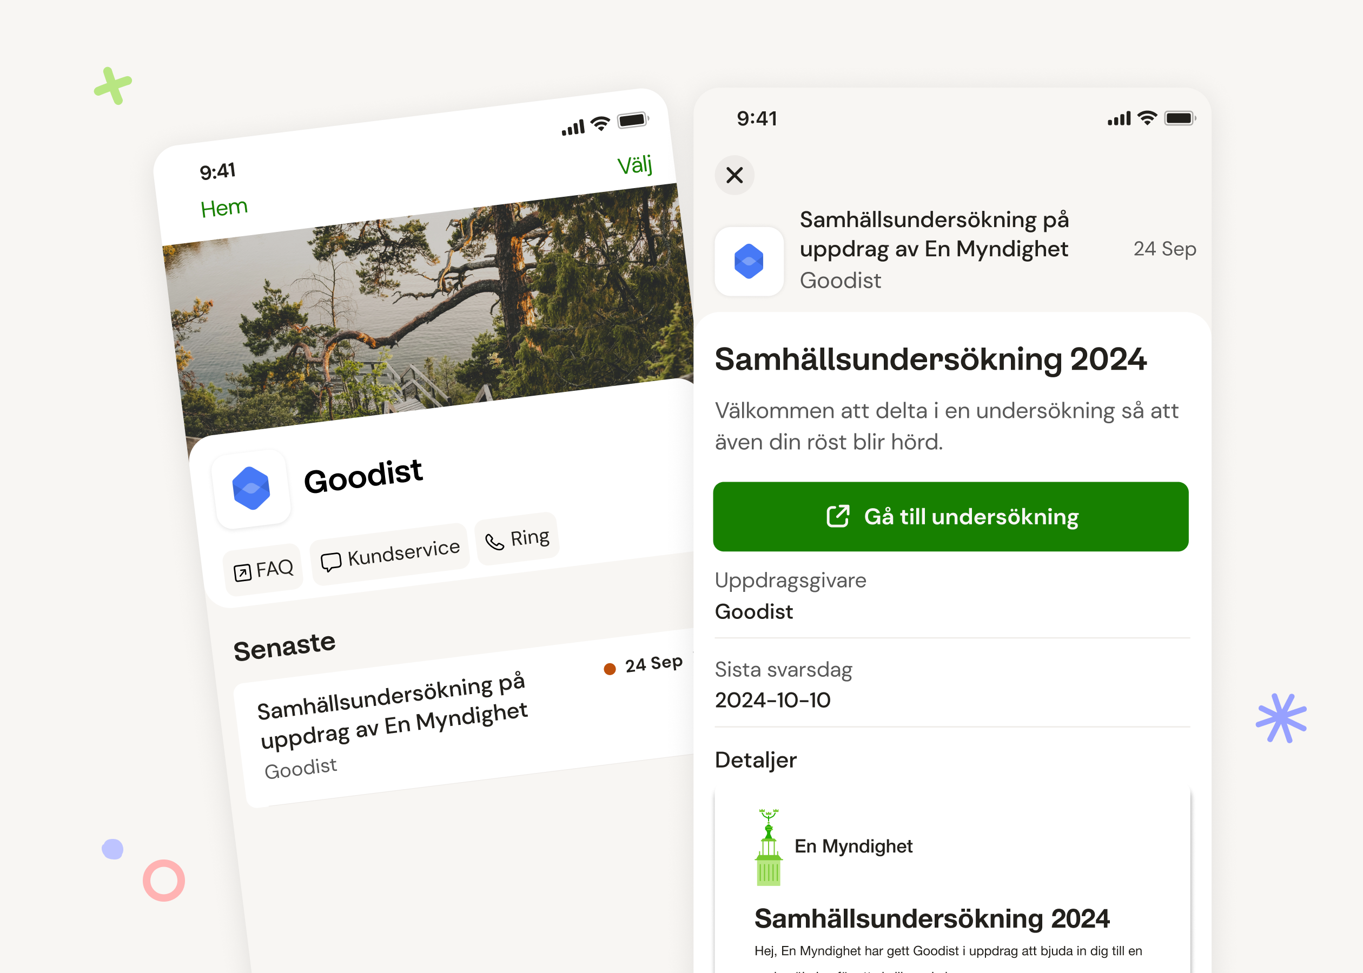Click the En Myndighet tower logo
1363x973 pixels.
[x=769, y=847]
